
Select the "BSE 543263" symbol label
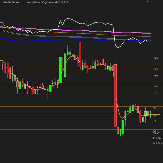click(x=62, y=3)
